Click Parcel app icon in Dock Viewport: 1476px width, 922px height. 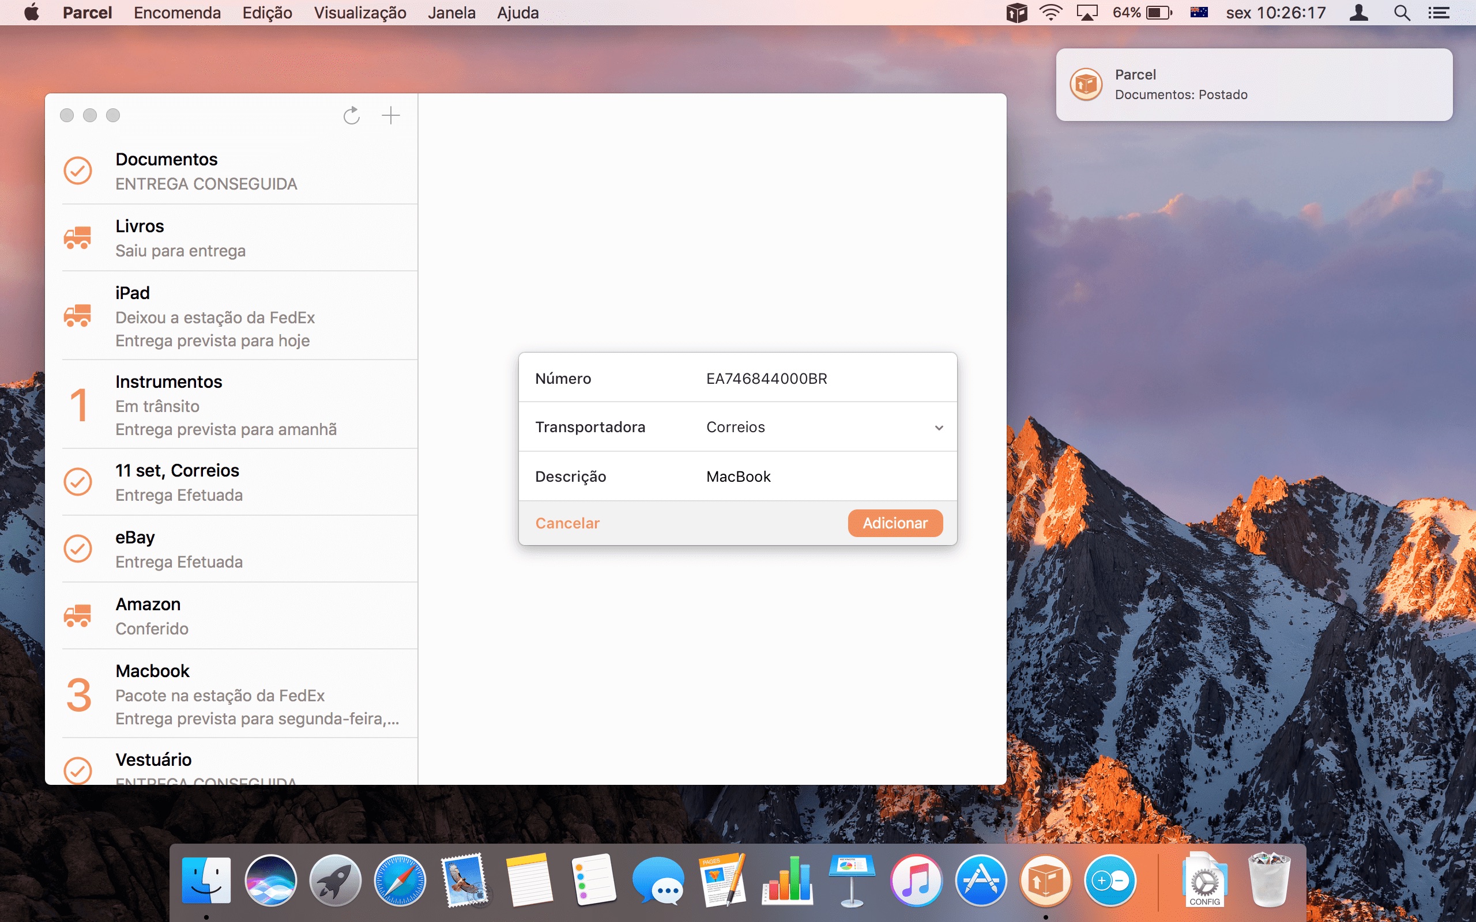coord(1045,881)
